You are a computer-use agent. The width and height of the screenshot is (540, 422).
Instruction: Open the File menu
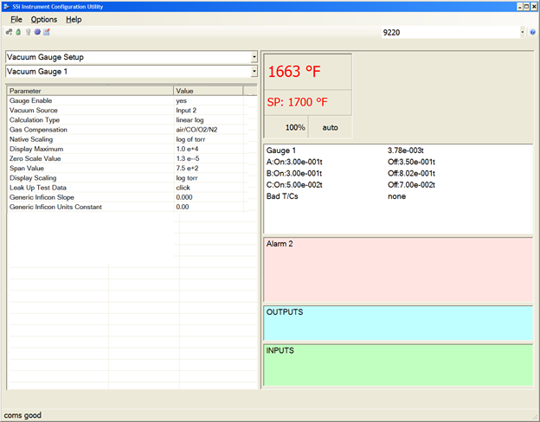point(16,19)
